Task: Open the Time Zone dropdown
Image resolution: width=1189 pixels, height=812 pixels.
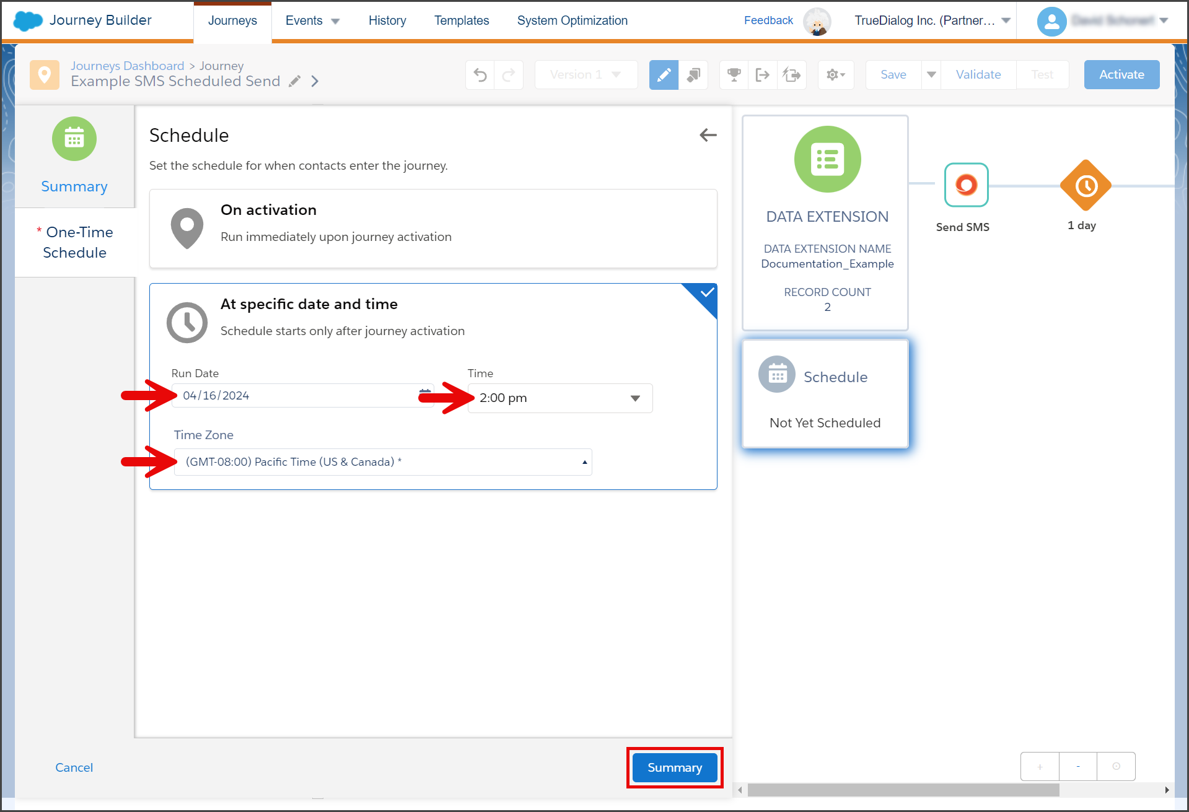Action: (383, 462)
